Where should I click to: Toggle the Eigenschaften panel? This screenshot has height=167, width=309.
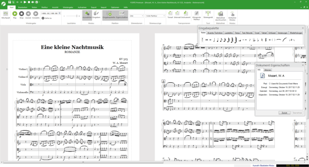tap(122, 15)
